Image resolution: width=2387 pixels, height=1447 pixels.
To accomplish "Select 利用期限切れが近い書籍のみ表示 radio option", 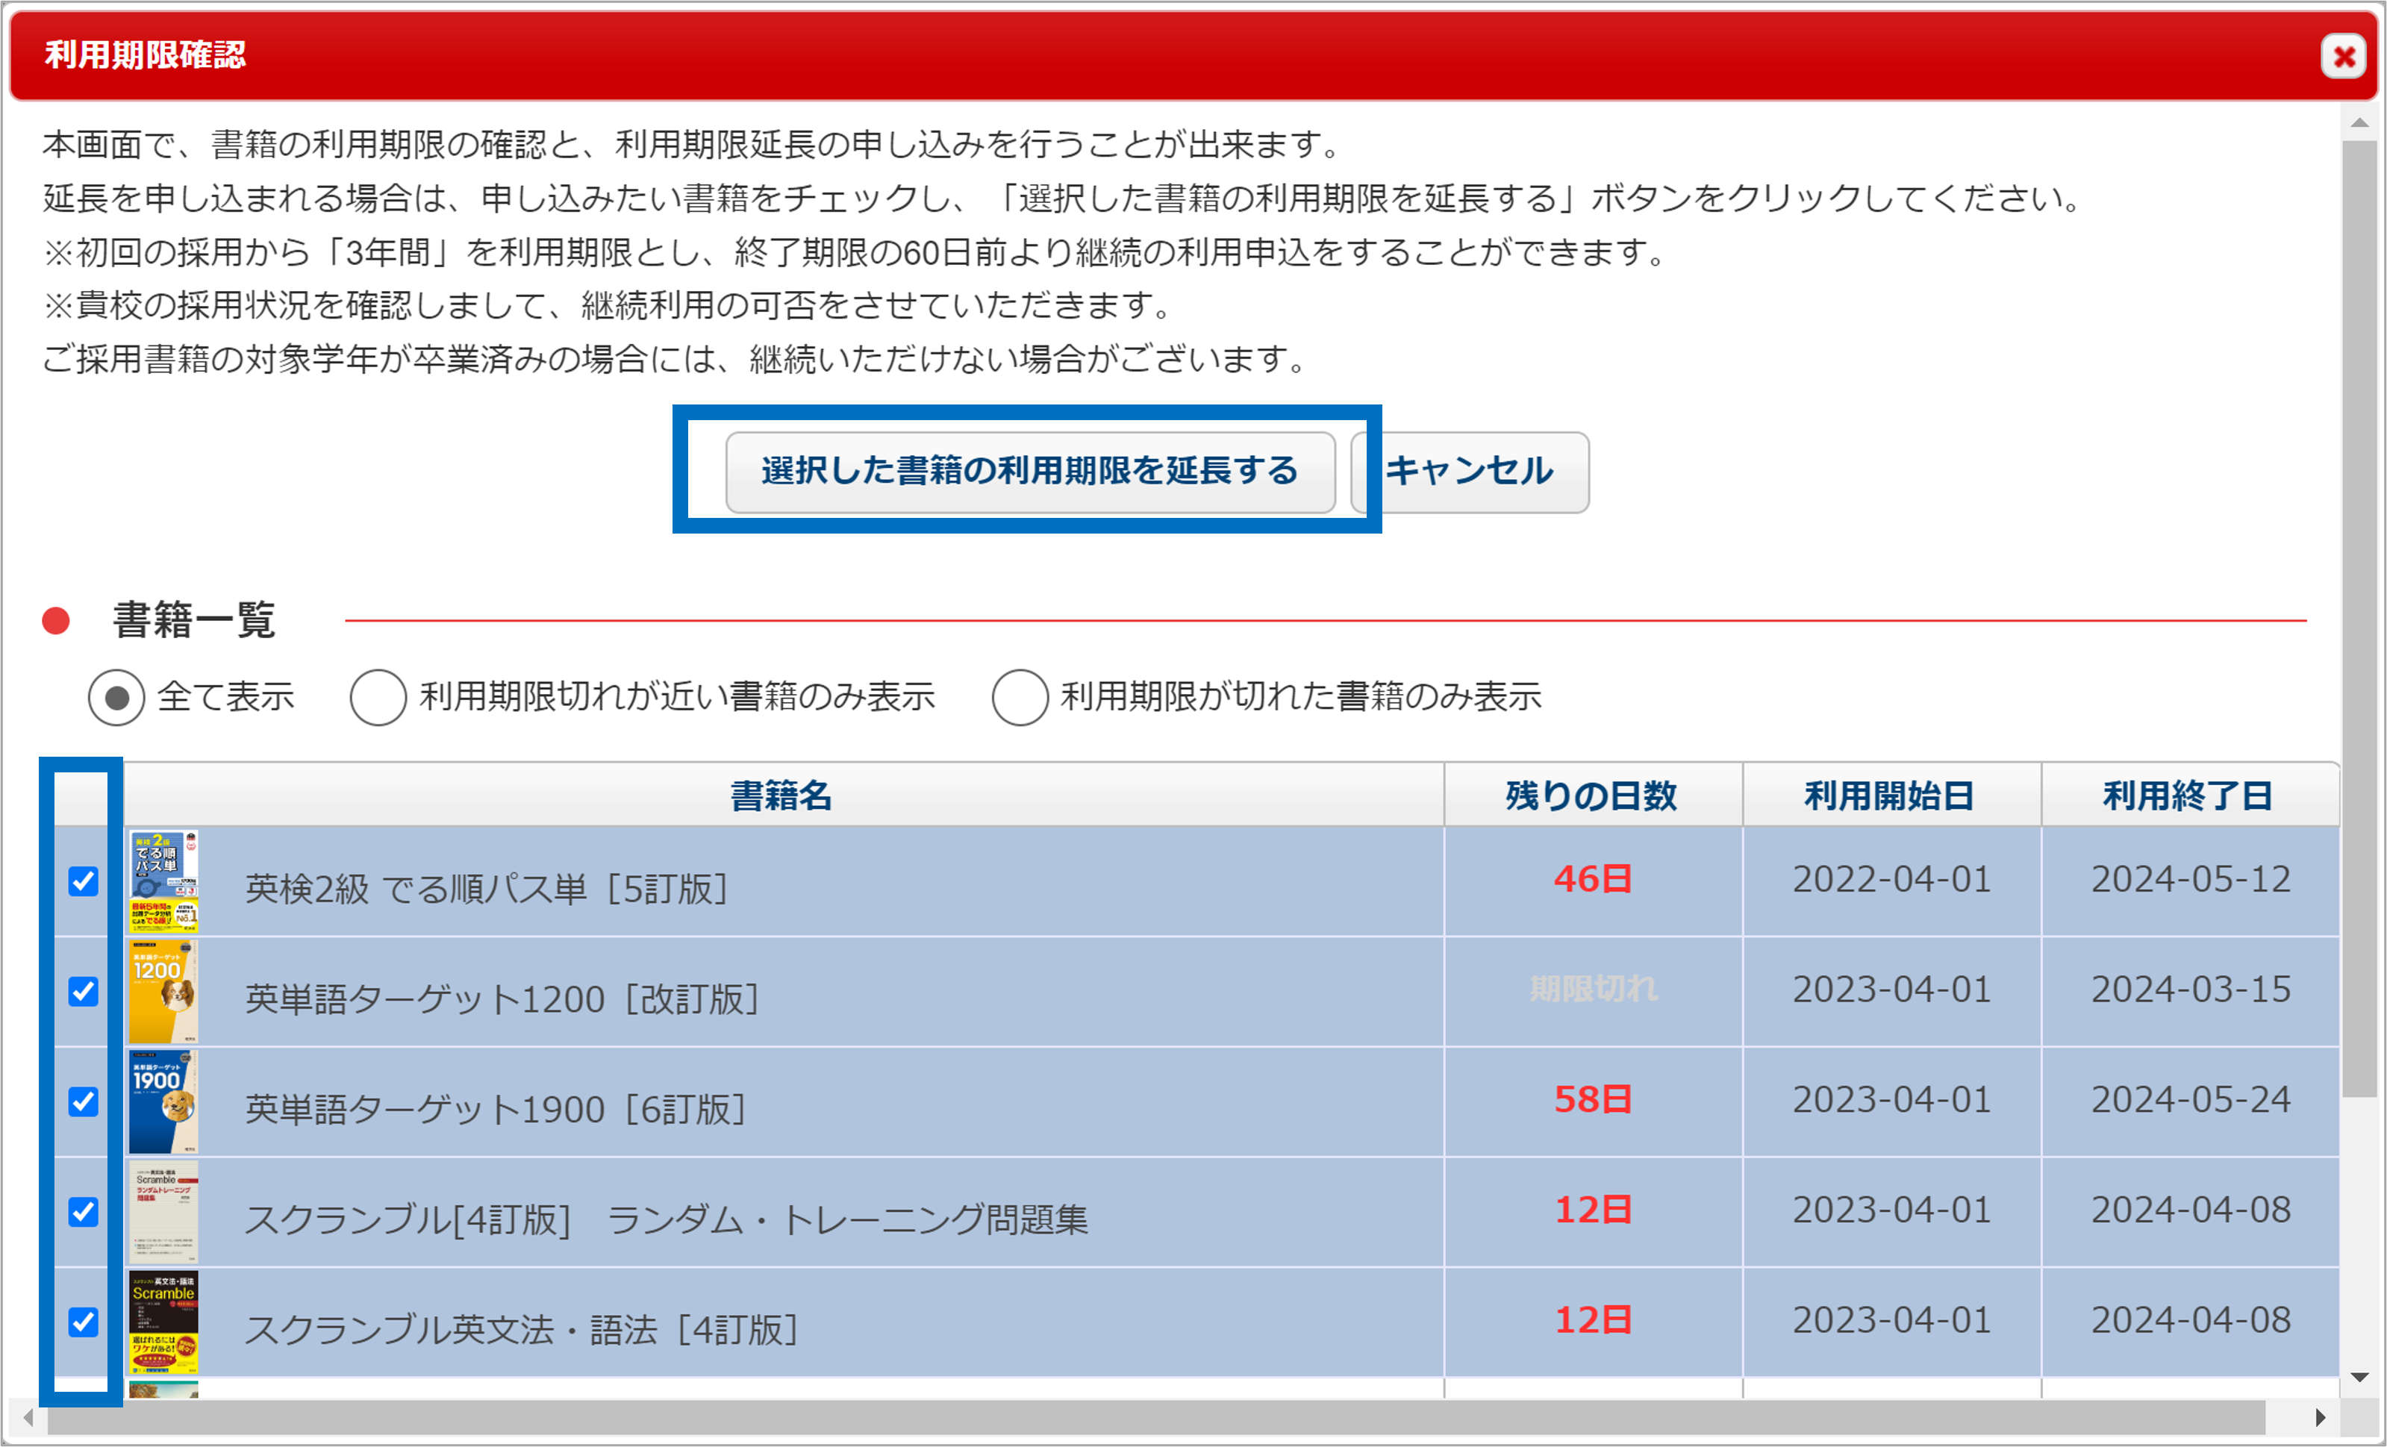I will coord(378,697).
